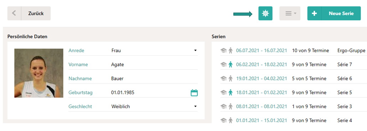Click the Vorname field containing Agate
This screenshot has width=367, height=131.
(x=154, y=65)
